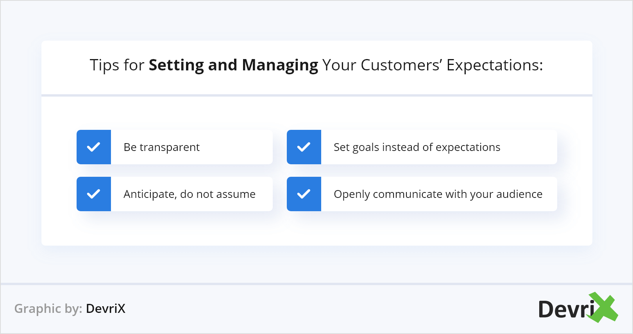Click the Set goals instead of expectations label

pyautogui.click(x=417, y=147)
